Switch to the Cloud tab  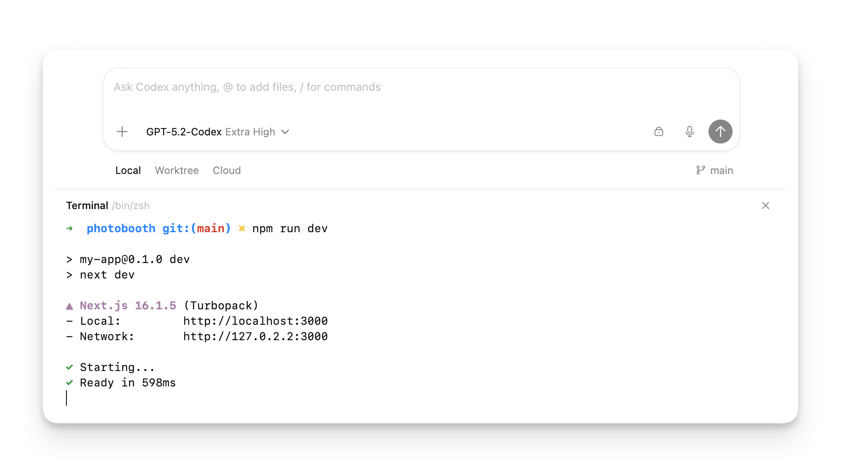pyautogui.click(x=226, y=170)
